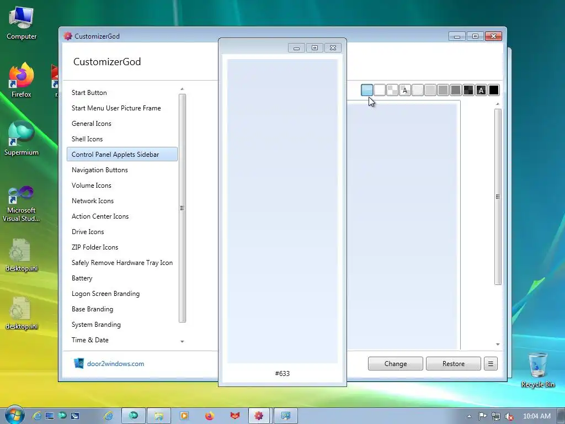Viewport: 565px width, 424px height.
Task: Open System Branding category
Action: tap(122, 325)
